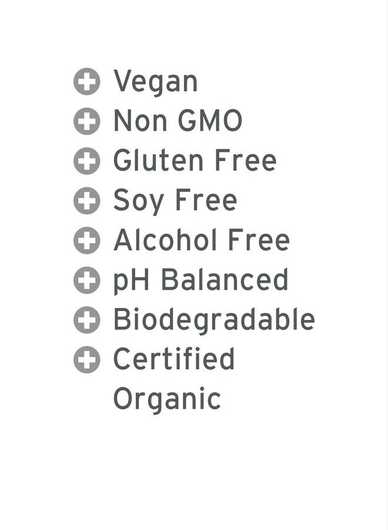Image resolution: width=388 pixels, height=530 pixels.
Task: Click the Vegan text label
Action: point(155,82)
